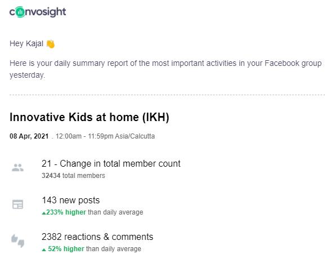Select the 12:00am - 11:59pm Asia/Calcutta text
Viewport: 325px width, 263px height.
pyautogui.click(x=105, y=136)
